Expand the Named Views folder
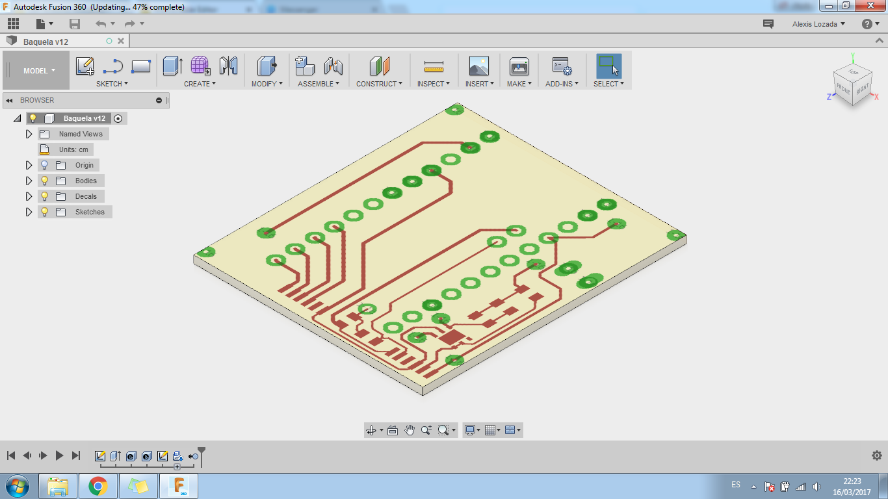The width and height of the screenshot is (888, 499). [x=29, y=134]
